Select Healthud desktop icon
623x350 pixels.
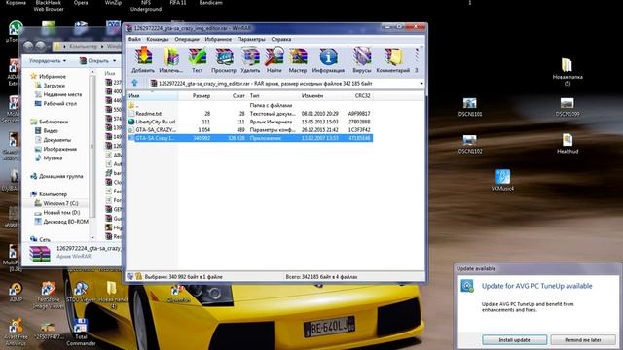[568, 144]
